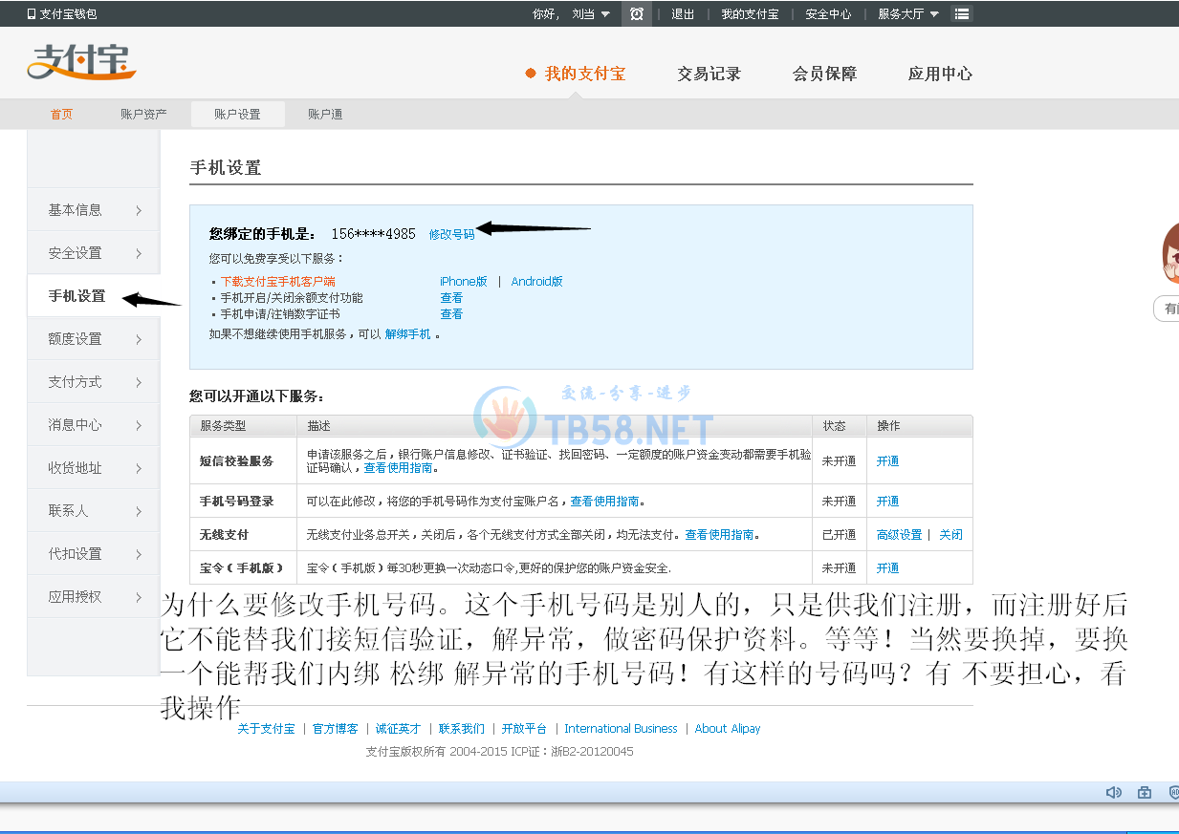Screen dimensions: 1179x834
Task: Click 解绑手机 link
Action: (407, 334)
